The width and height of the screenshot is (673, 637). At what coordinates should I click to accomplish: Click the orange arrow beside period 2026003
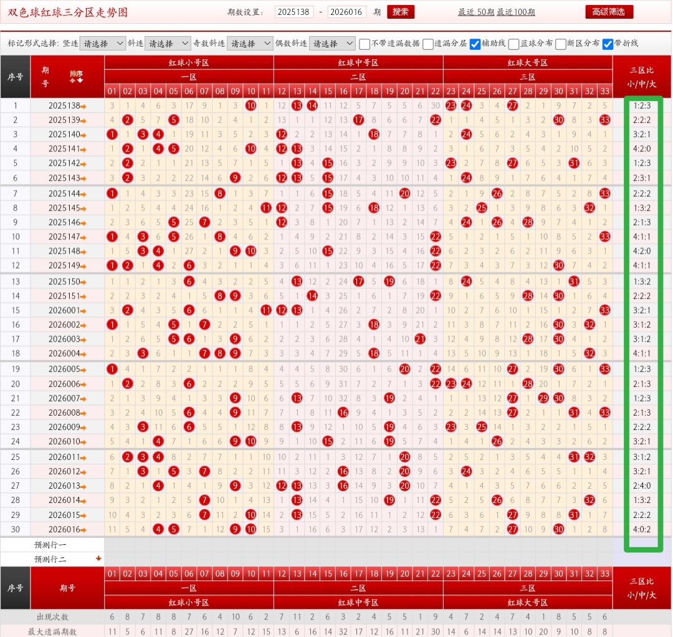[84, 340]
